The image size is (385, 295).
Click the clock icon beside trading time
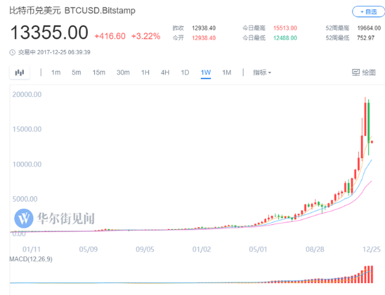coord(12,53)
